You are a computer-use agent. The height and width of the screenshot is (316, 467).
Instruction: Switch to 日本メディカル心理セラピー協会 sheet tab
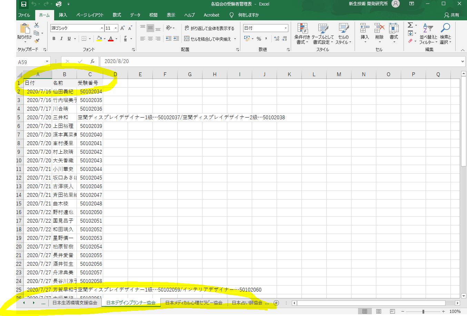click(193, 303)
